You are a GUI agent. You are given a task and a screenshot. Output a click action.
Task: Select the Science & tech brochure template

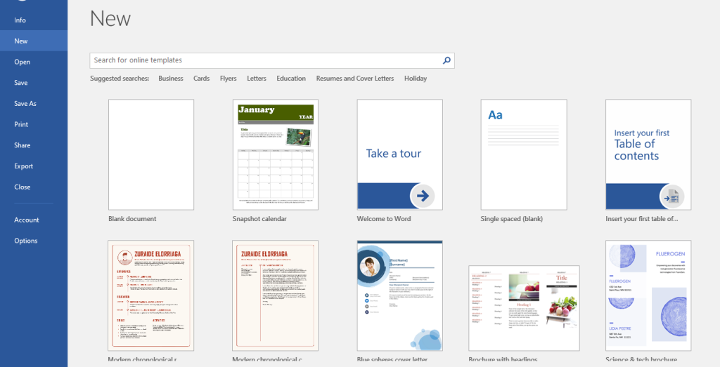648,295
